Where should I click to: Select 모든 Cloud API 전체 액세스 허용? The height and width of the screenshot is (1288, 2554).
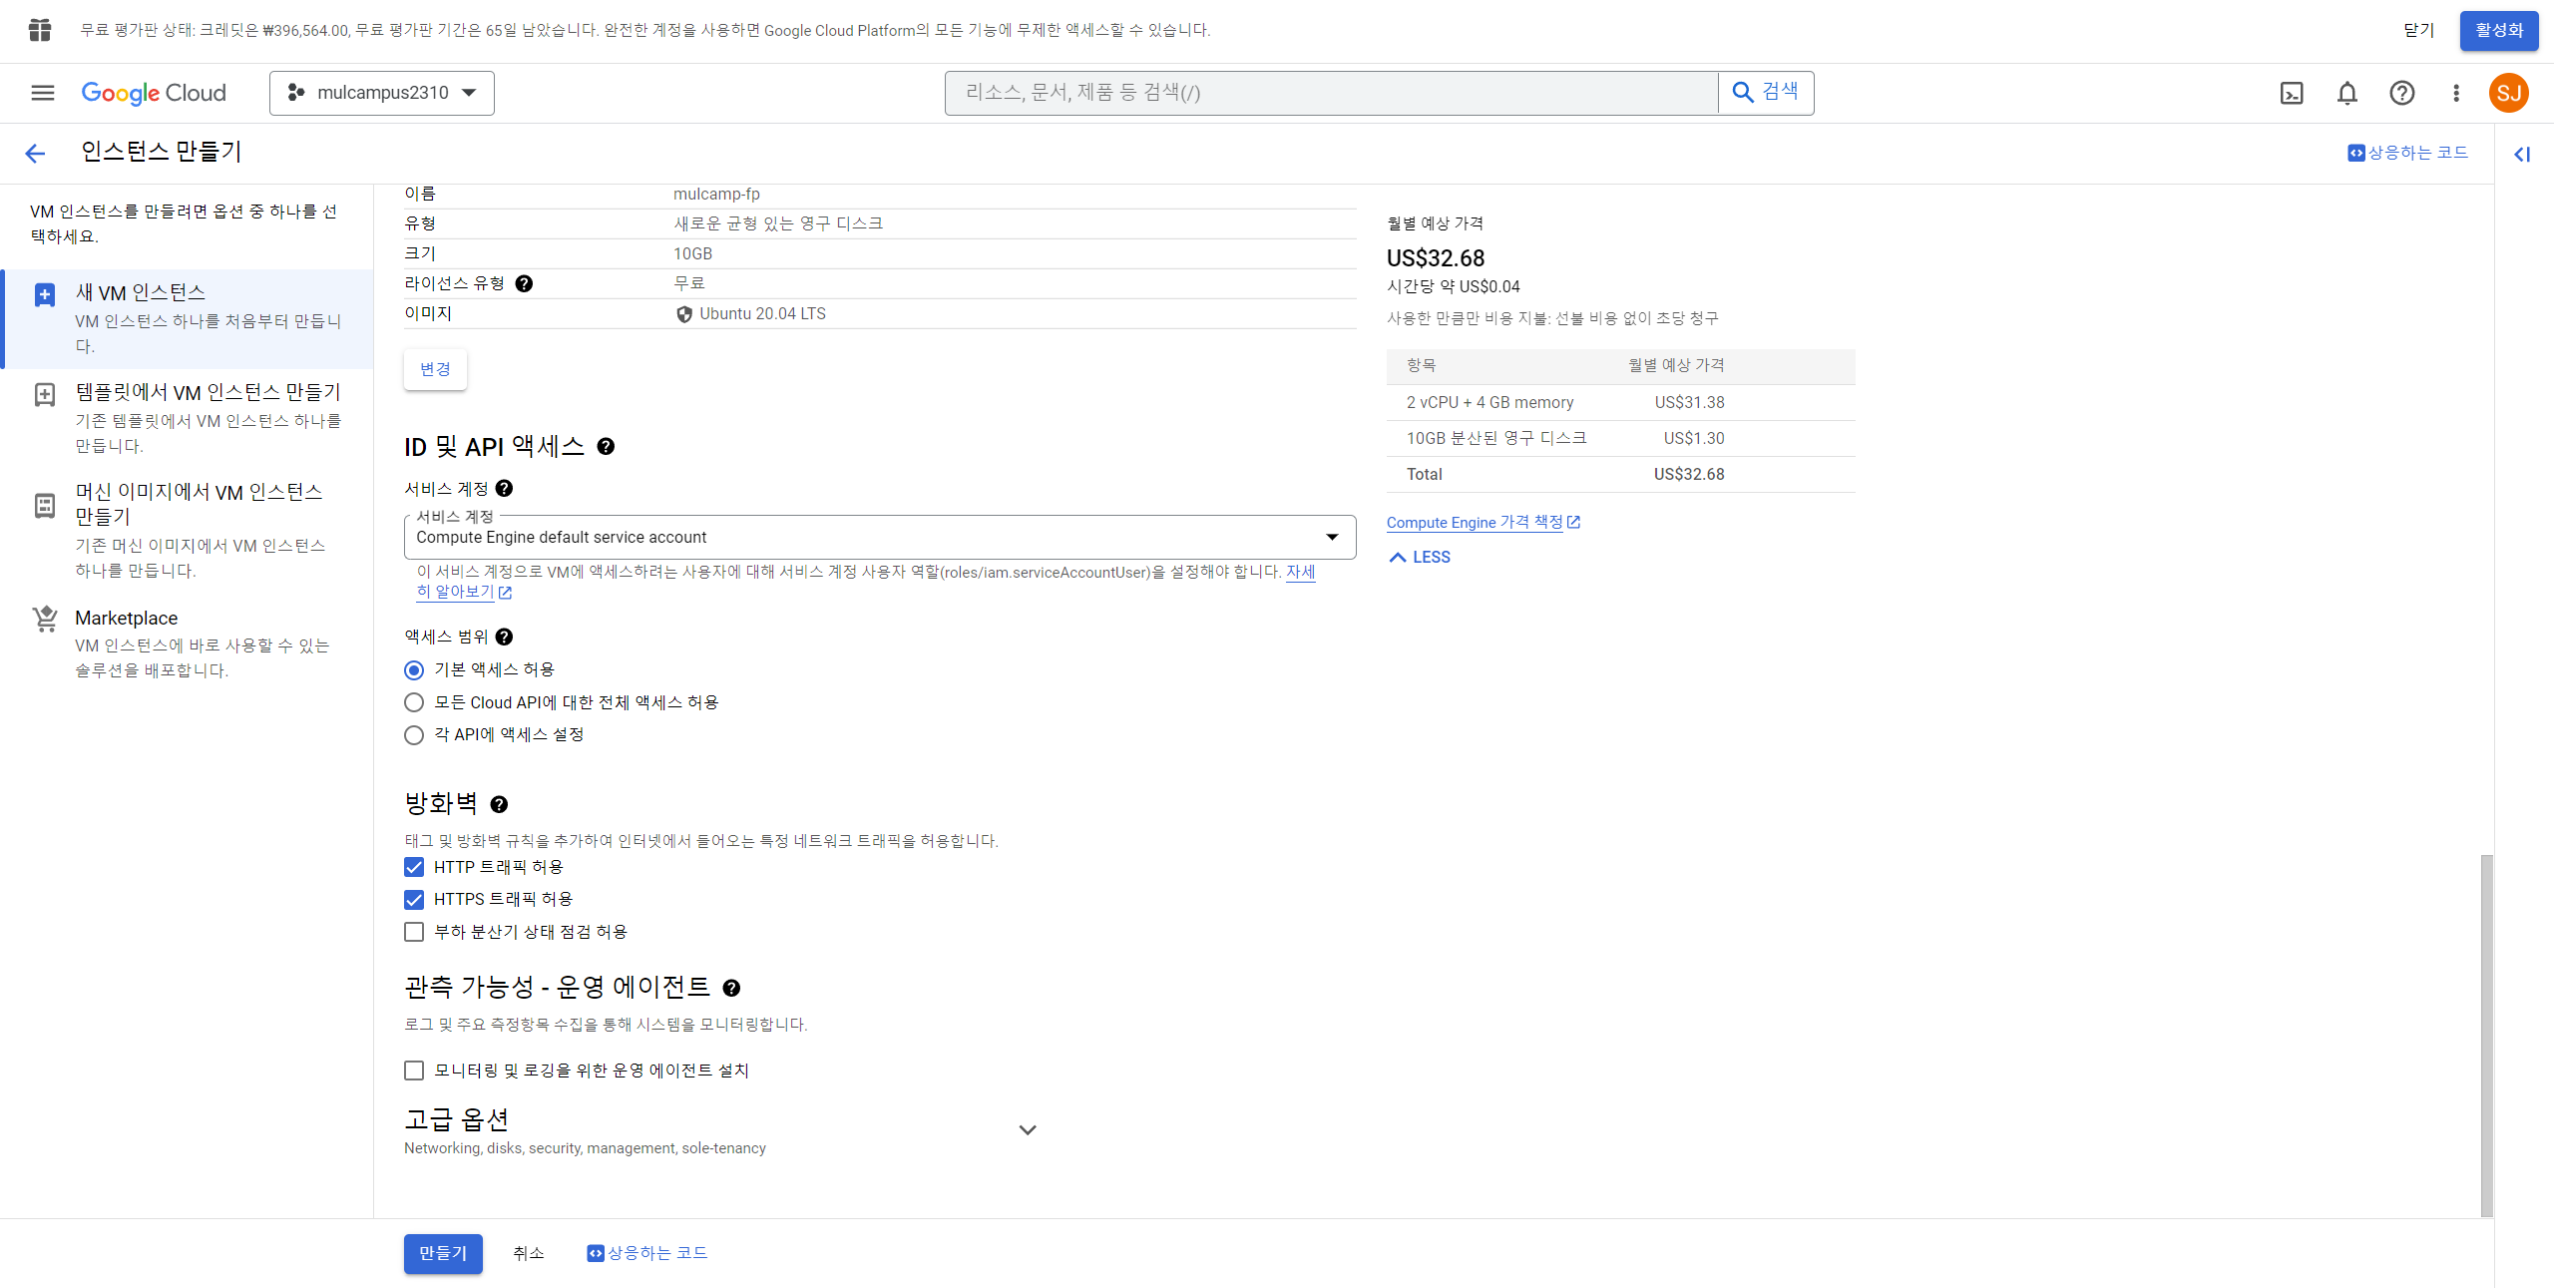point(414,702)
